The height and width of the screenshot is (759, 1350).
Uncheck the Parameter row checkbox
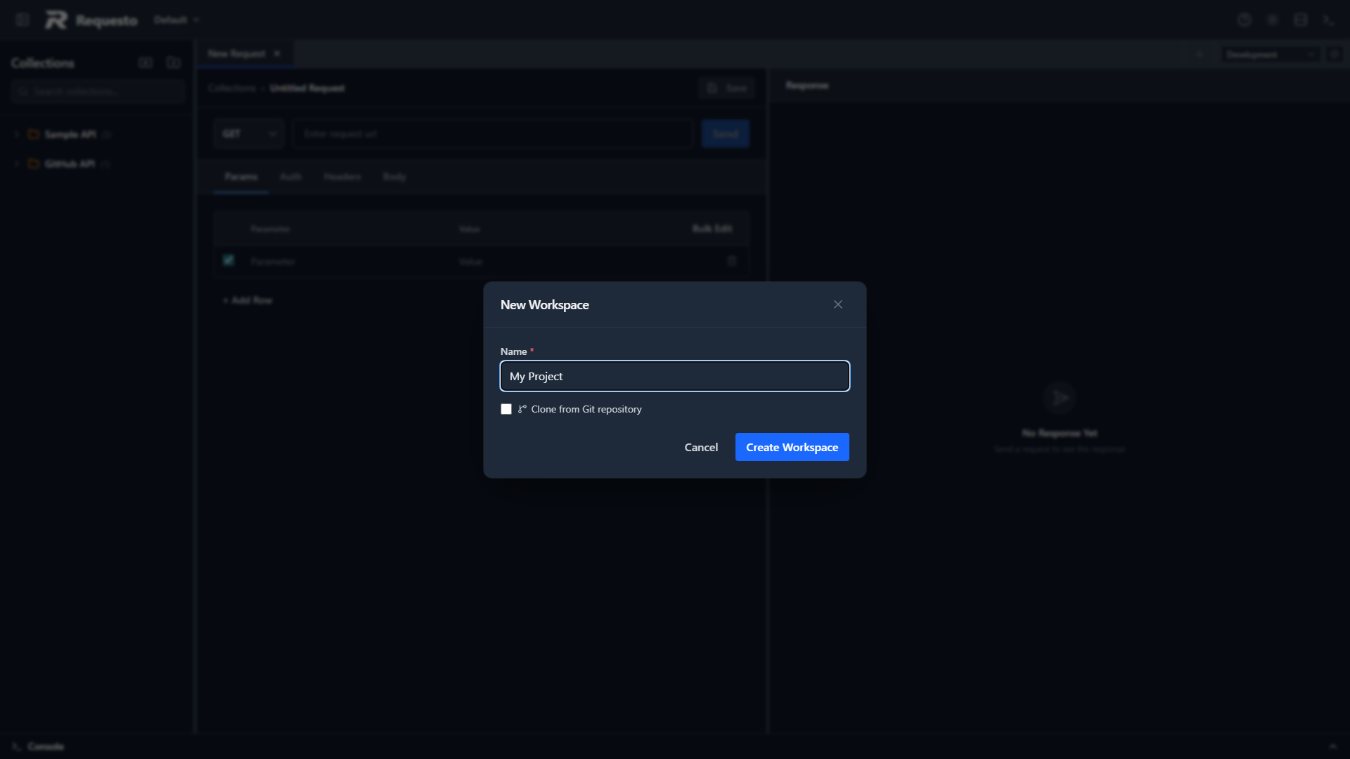point(227,260)
